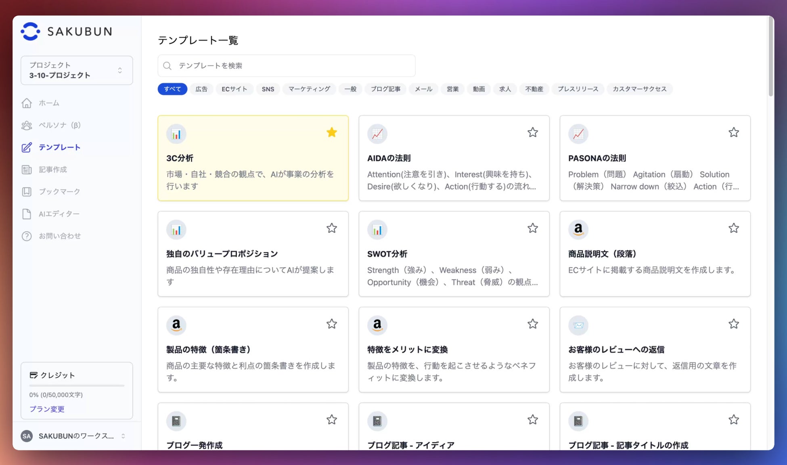Click the SAKUBUN logo icon
Screen dimensions: 787x465
[30, 31]
